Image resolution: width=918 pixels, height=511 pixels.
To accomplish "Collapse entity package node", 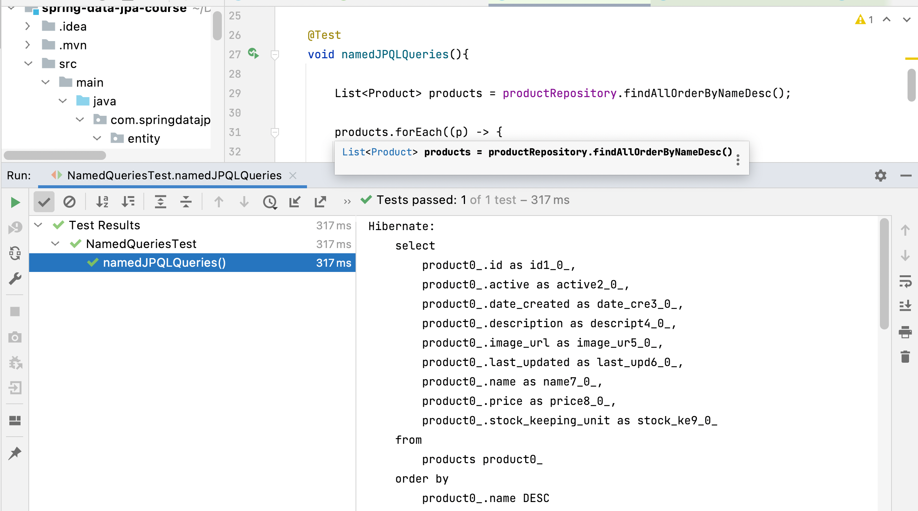I will (x=97, y=138).
